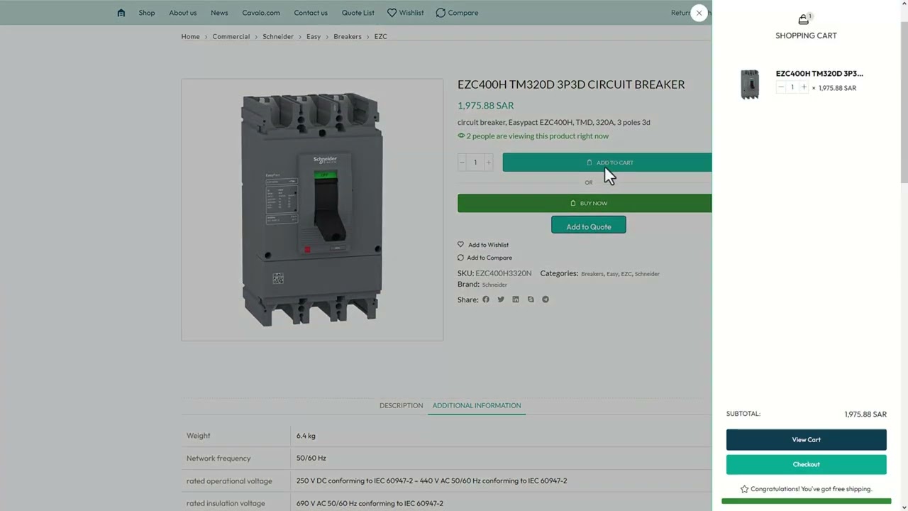Click the Add to Cart button

pos(607,163)
